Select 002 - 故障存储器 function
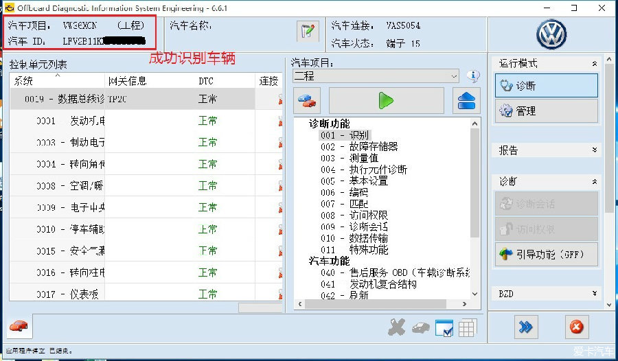Screen dimensions: 618x361 point(359,147)
